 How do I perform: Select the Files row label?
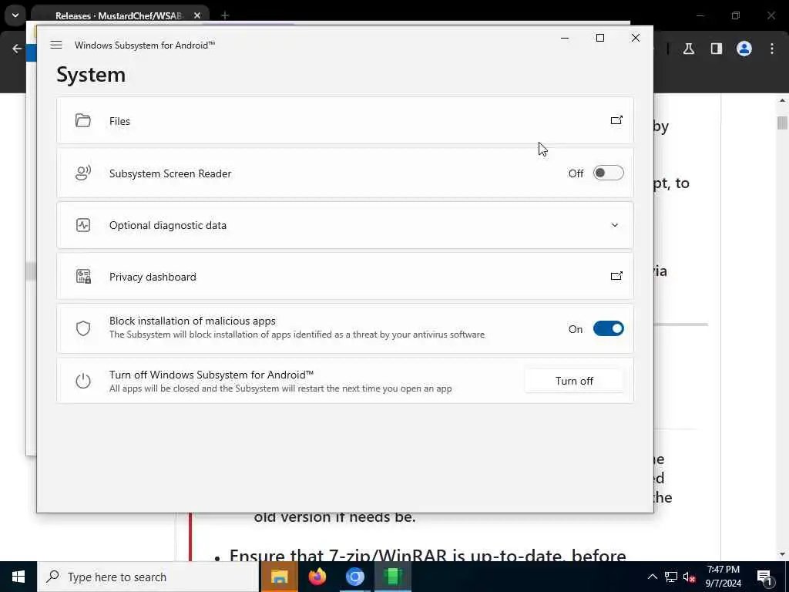pos(119,121)
